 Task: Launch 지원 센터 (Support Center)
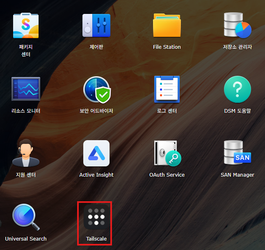coord(26,153)
